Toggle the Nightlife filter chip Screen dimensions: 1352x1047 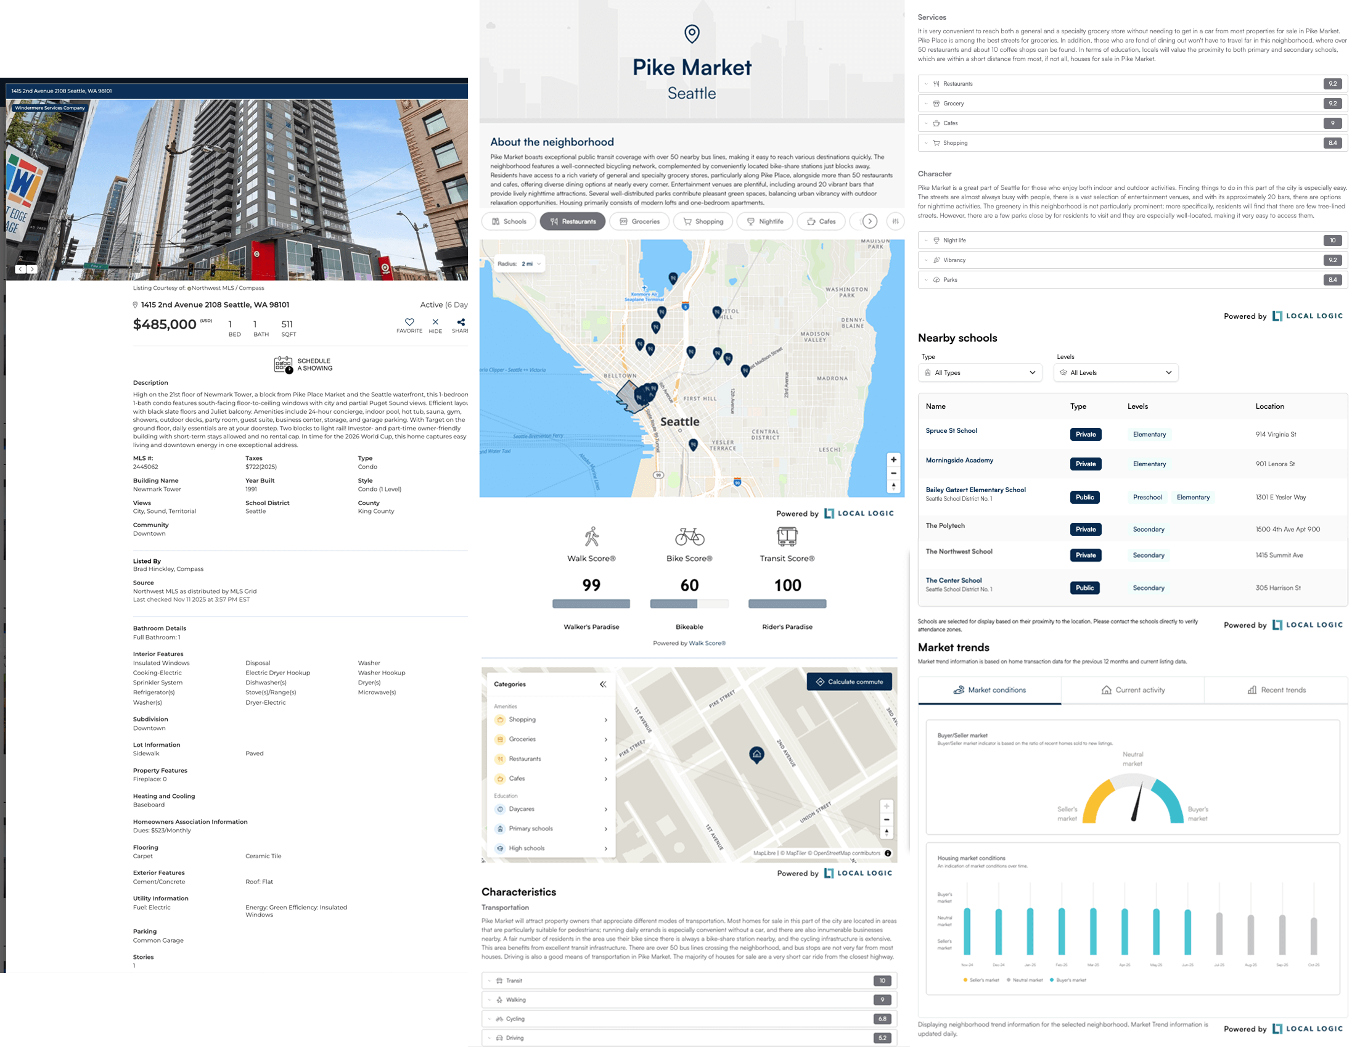pyautogui.click(x=764, y=221)
